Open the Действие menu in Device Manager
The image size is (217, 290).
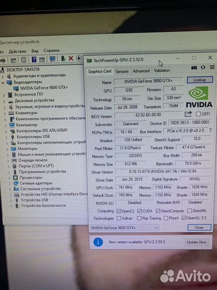[17, 52]
